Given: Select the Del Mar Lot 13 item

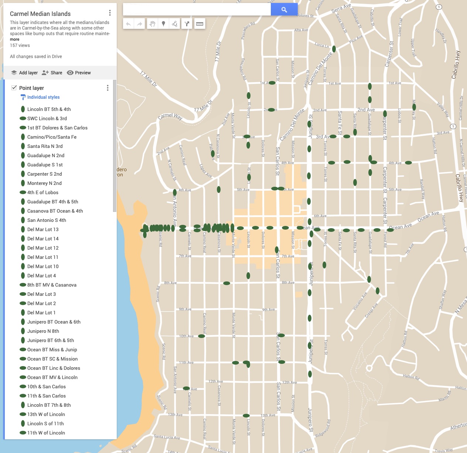Looking at the screenshot, I should (43, 229).
